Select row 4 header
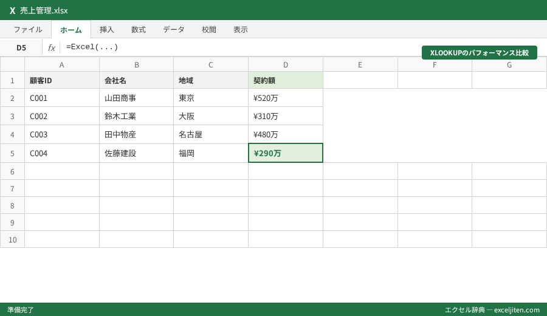Screen dimensions: 547x316 point(12,135)
